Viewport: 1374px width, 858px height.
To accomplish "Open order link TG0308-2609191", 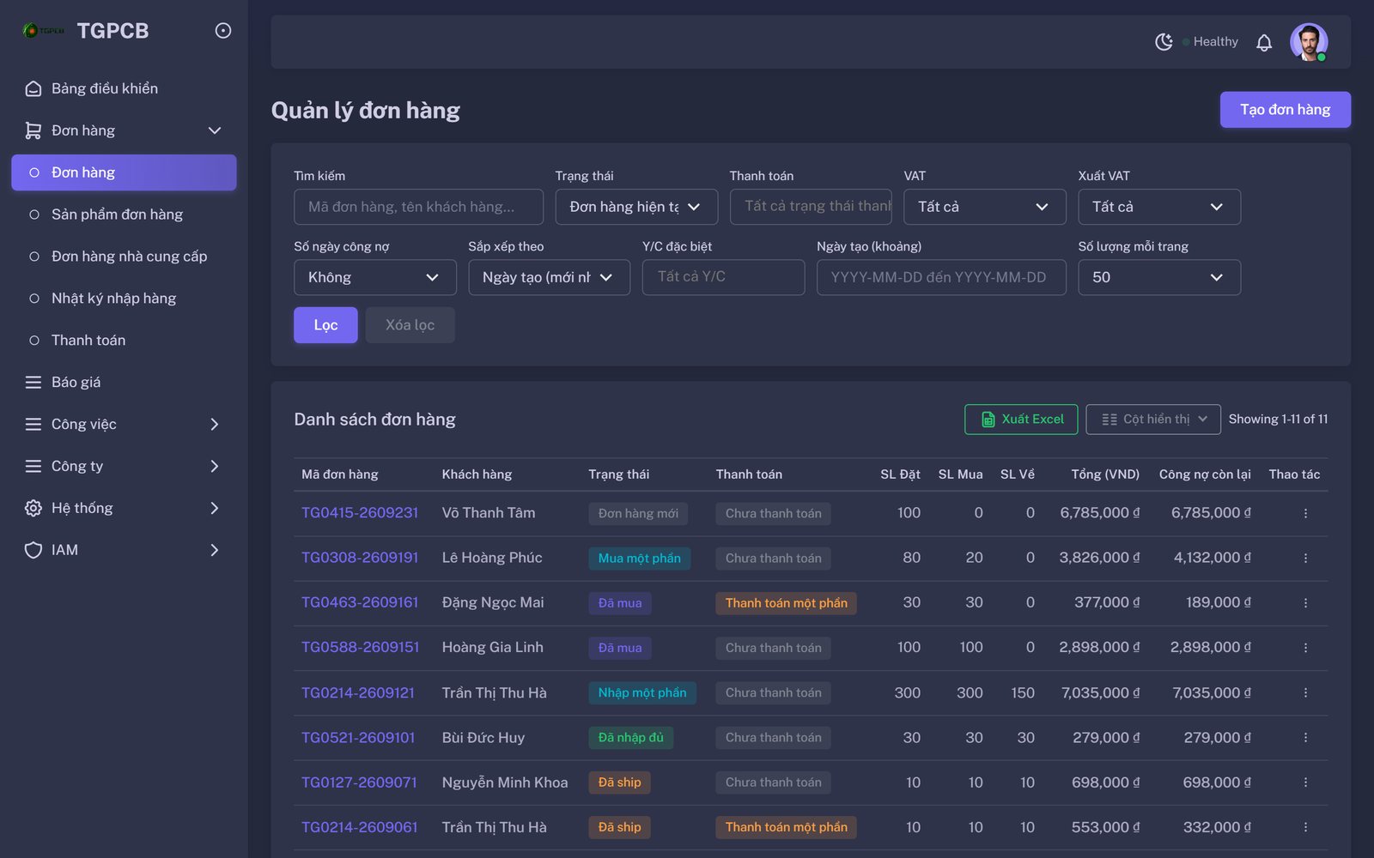I will 360,558.
